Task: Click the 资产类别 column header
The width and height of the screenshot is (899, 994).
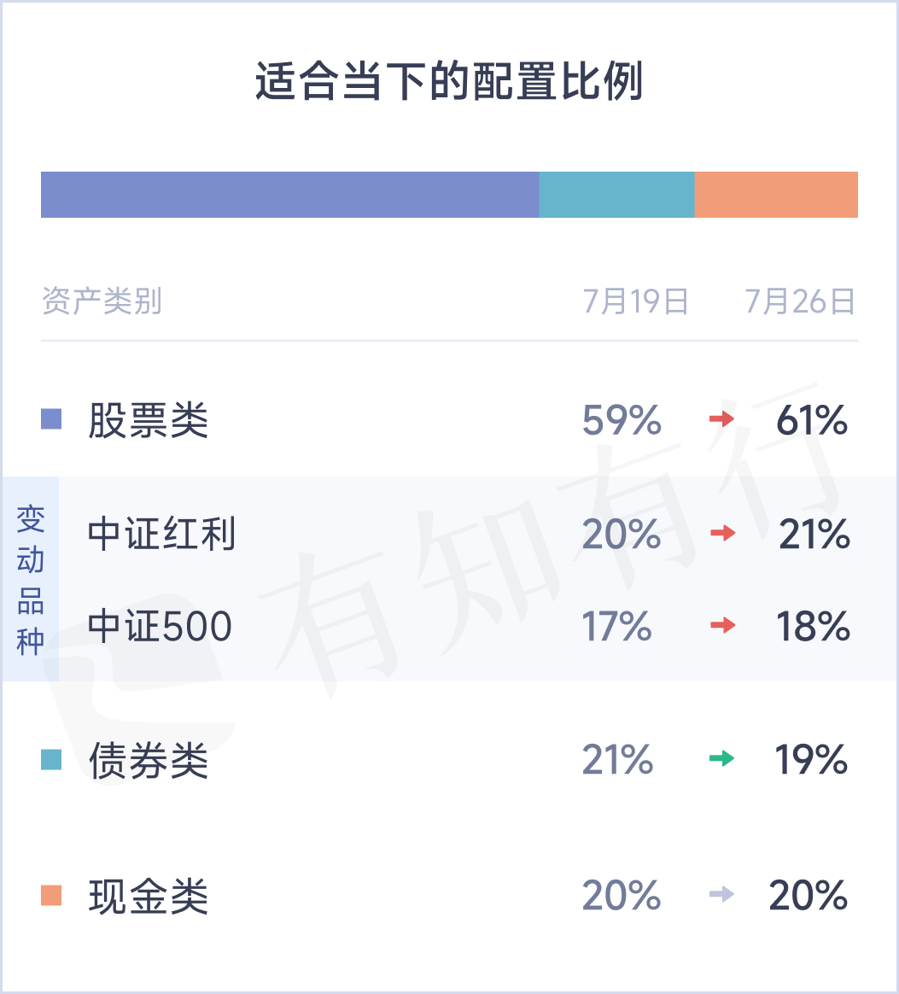Action: [x=102, y=301]
